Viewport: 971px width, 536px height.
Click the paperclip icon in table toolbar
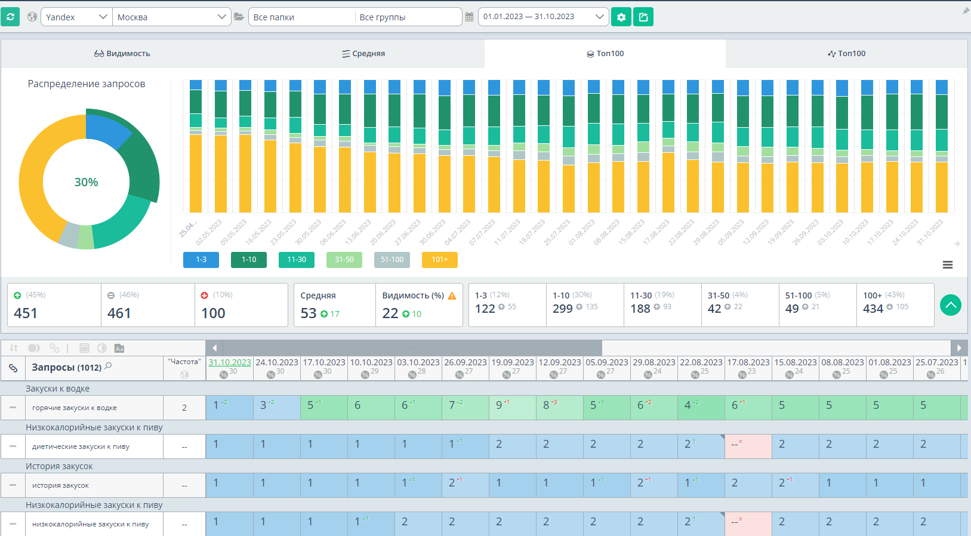coord(54,348)
